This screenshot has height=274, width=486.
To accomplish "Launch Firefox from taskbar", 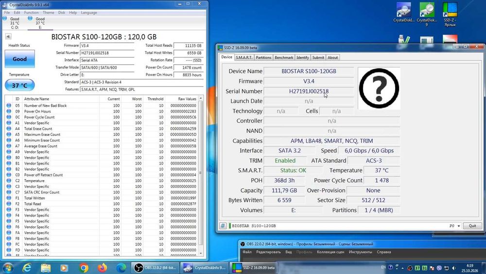I will pos(102,268).
